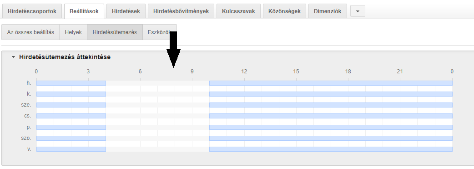Switch to the Beállítások tab
This screenshot has height=169, width=474.
coord(84,11)
